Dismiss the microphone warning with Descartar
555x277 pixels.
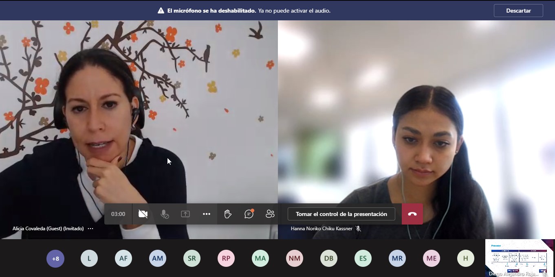[x=518, y=11]
